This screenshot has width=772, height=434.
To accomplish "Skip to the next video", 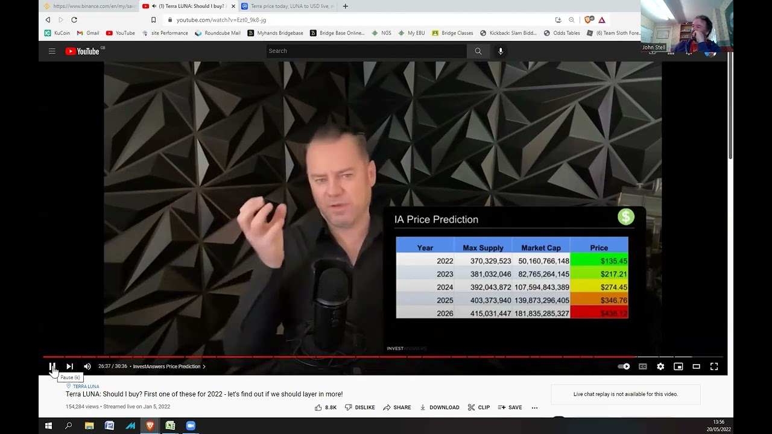I will click(69, 366).
